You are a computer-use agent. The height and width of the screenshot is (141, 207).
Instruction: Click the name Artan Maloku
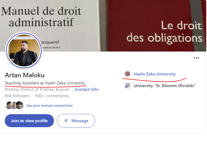(25, 75)
